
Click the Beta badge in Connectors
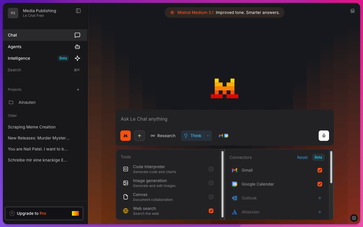(318, 157)
